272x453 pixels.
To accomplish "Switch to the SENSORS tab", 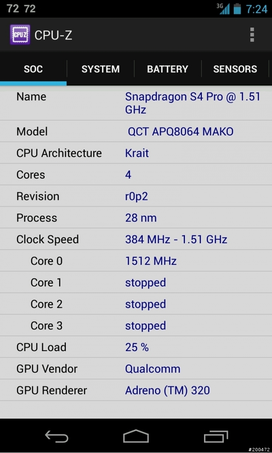I will click(x=235, y=69).
